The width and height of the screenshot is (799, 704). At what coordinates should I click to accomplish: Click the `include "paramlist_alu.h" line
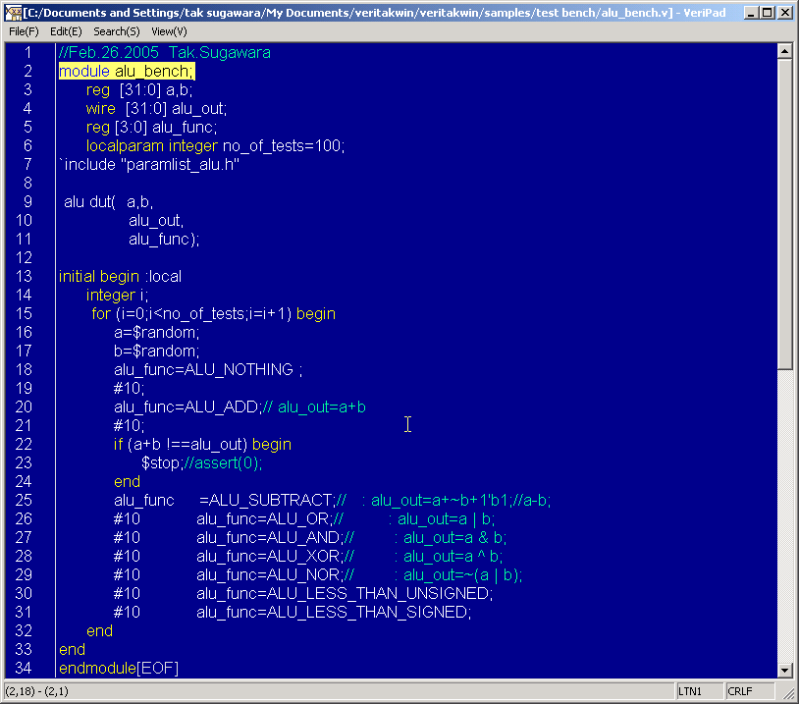click(149, 165)
